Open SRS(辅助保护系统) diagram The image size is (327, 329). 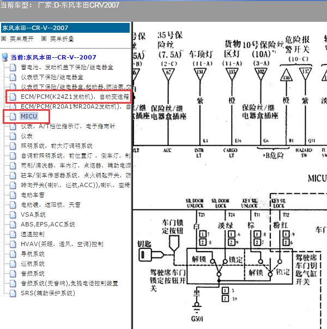48,294
